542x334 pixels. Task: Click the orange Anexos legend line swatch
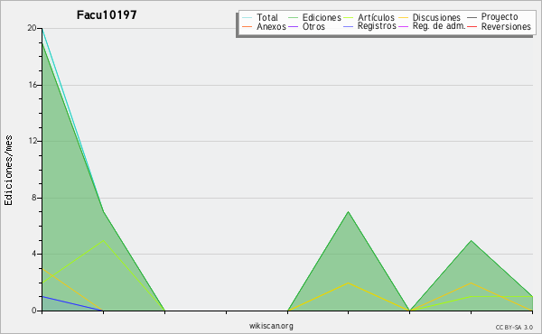pos(247,26)
